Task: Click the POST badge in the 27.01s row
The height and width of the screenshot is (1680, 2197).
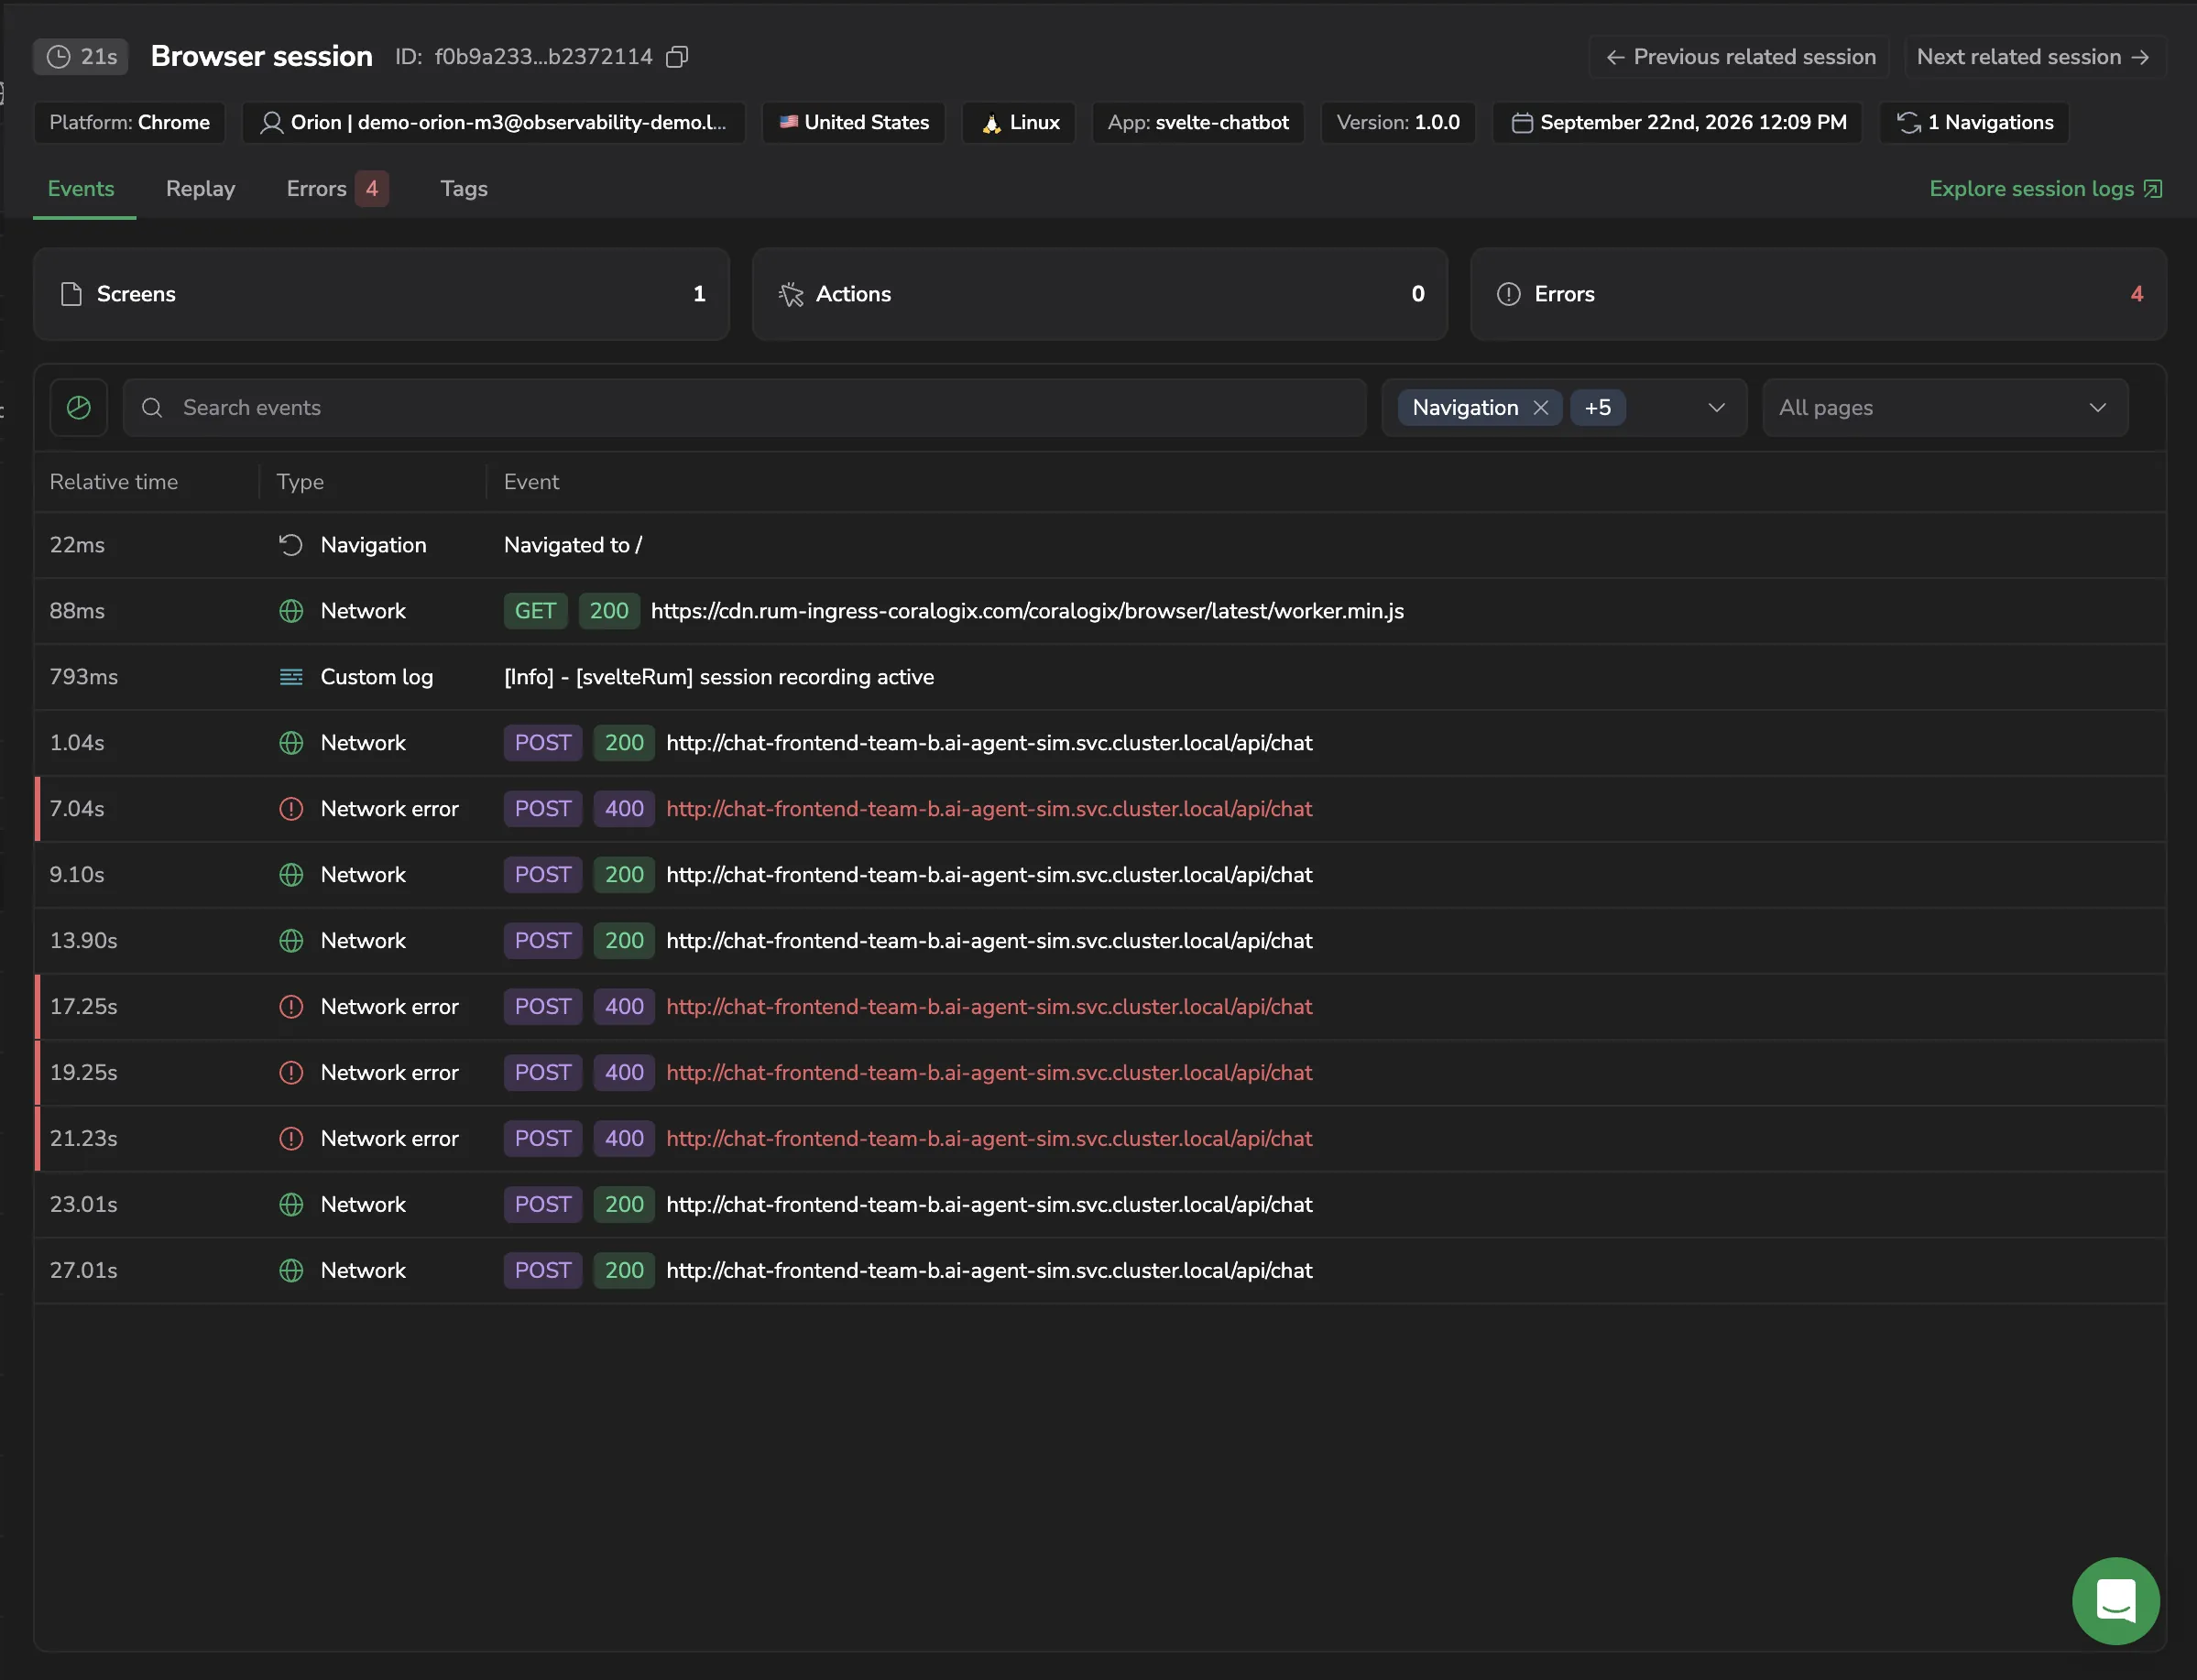Action: 543,1271
